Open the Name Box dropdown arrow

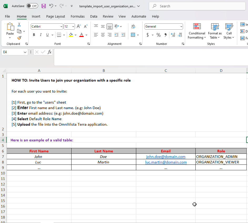[x=25, y=52]
